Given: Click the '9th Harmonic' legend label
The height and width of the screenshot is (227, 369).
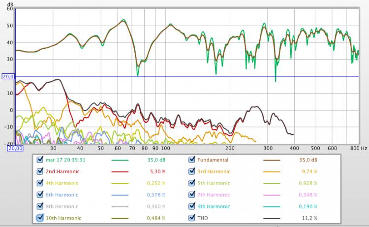Looking at the screenshot, I should tap(214, 206).
